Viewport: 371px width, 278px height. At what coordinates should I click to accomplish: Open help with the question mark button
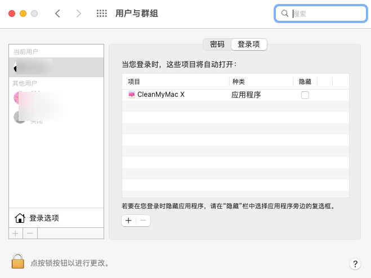[355, 263]
